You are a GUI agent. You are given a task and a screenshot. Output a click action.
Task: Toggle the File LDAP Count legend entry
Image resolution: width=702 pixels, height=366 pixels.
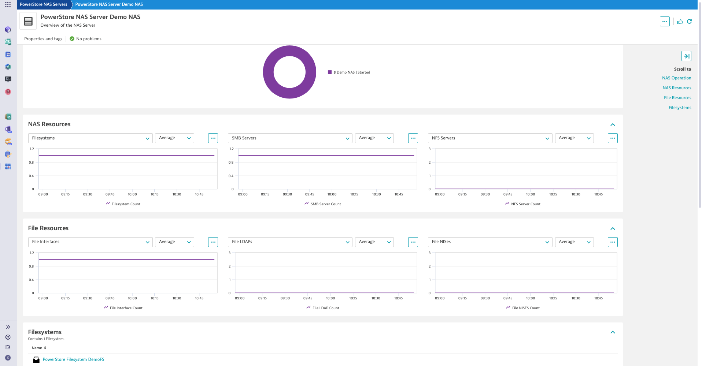(x=323, y=308)
